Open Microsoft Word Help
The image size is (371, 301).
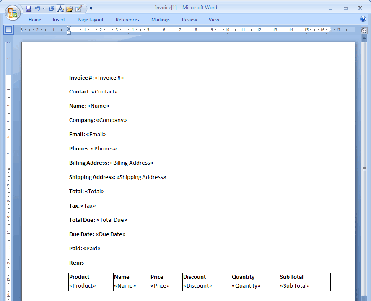click(363, 19)
